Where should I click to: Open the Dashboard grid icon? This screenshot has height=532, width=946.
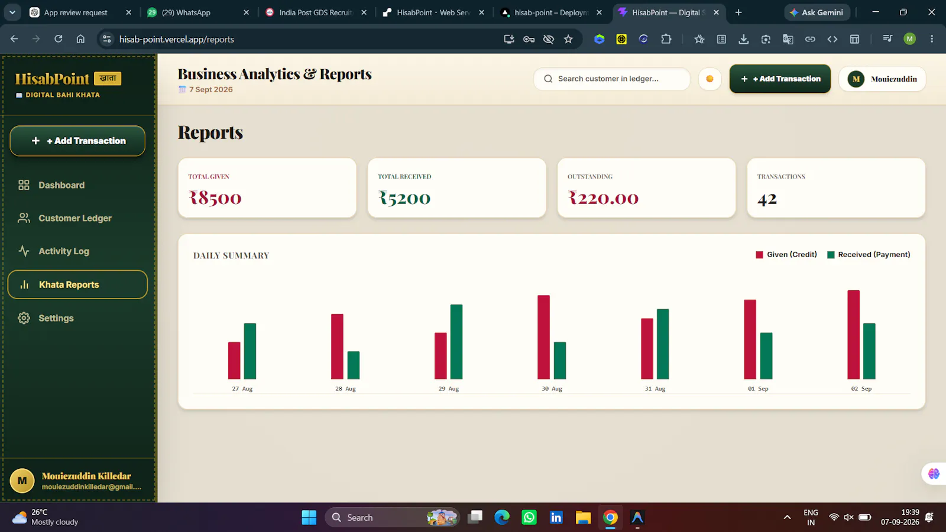coord(24,185)
